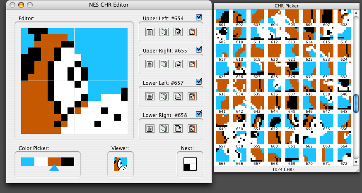Pick CHR tile 620 in the picker
Viewport: 362px width, 193px height.
[x=275, y=51]
